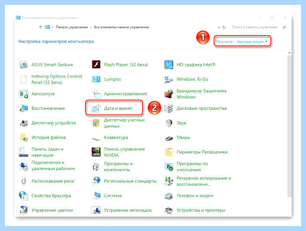Click the vertical scrollbar track

click(x=289, y=126)
